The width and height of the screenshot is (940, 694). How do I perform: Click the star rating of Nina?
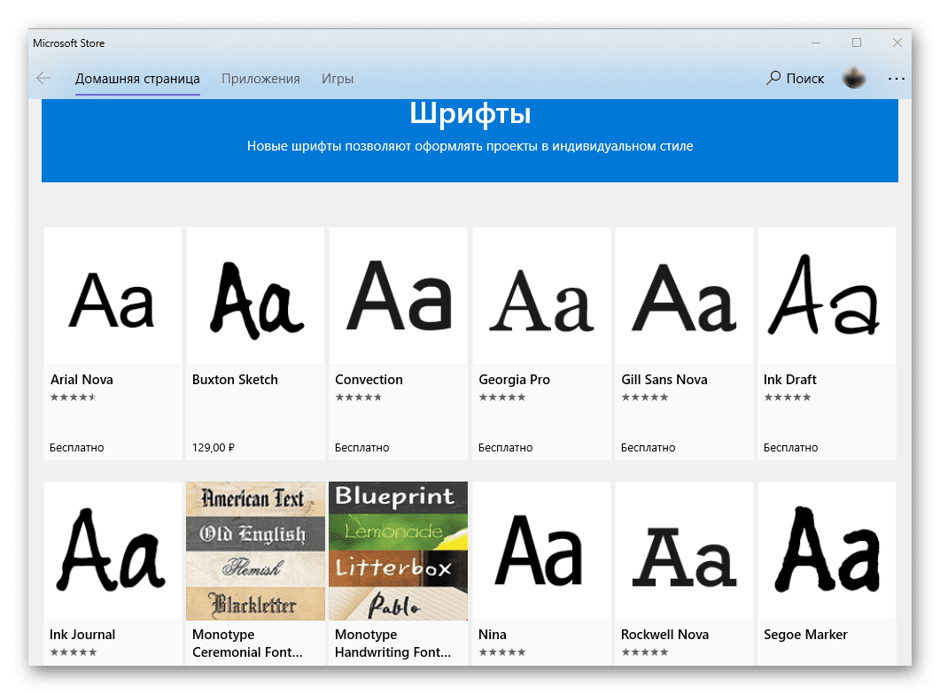click(x=502, y=652)
